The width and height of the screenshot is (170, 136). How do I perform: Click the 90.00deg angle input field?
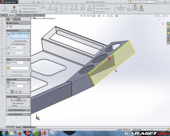16,62
